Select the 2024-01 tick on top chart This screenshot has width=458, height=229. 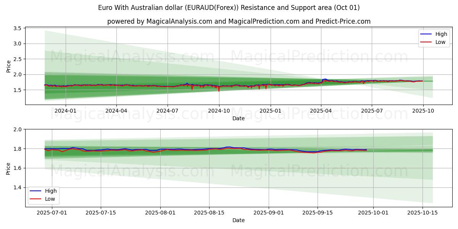tap(66, 111)
